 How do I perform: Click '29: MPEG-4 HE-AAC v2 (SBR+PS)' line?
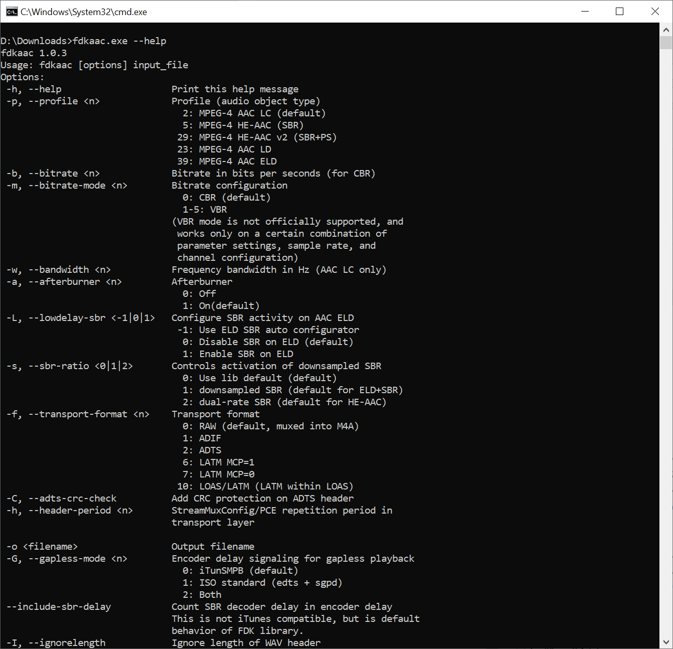(x=257, y=137)
